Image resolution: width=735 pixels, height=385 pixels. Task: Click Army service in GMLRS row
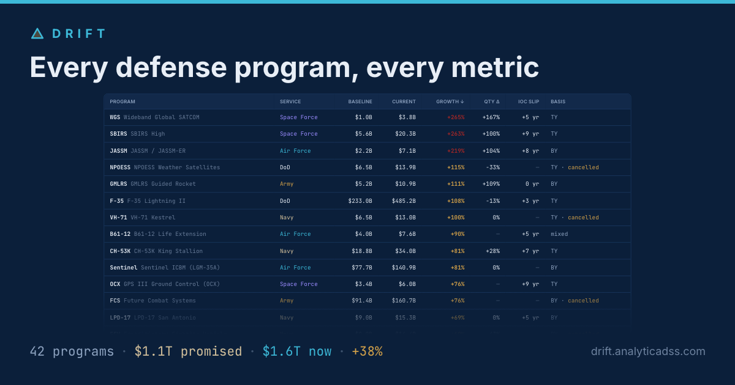tap(287, 184)
